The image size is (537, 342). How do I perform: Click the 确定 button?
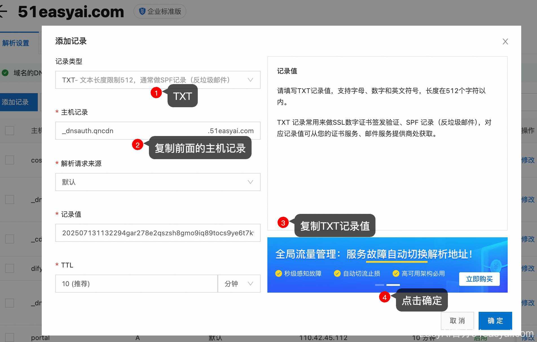click(495, 321)
